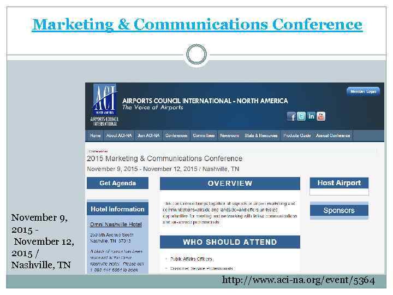The height and width of the screenshot is (295, 393).
Task: Open the aci-na.org event URL
Action: tap(299, 280)
